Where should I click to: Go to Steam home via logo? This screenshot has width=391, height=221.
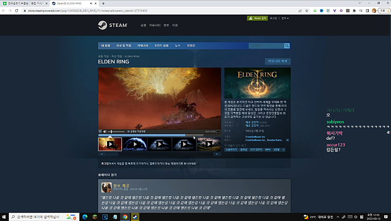pos(113,25)
